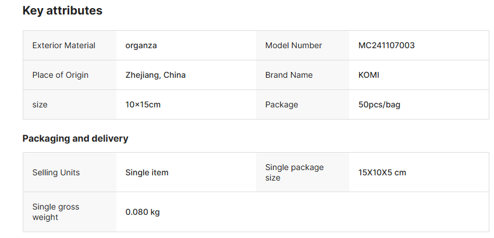Click the Selling Units label
This screenshot has height=238, width=494.
tap(56, 172)
